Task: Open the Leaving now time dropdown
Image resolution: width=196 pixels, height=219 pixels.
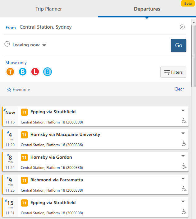Action: coord(44,45)
